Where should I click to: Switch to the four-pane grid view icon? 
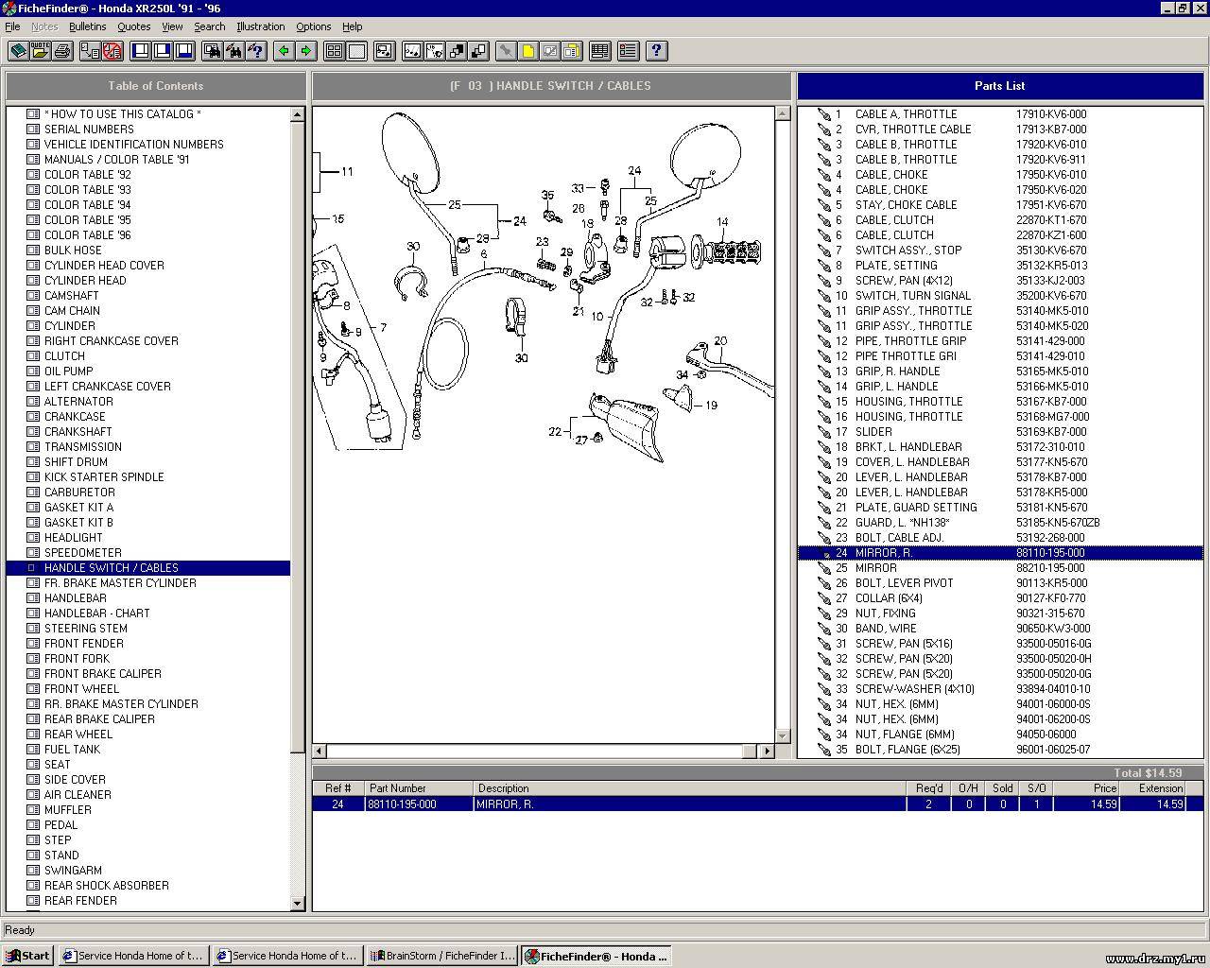tap(334, 51)
